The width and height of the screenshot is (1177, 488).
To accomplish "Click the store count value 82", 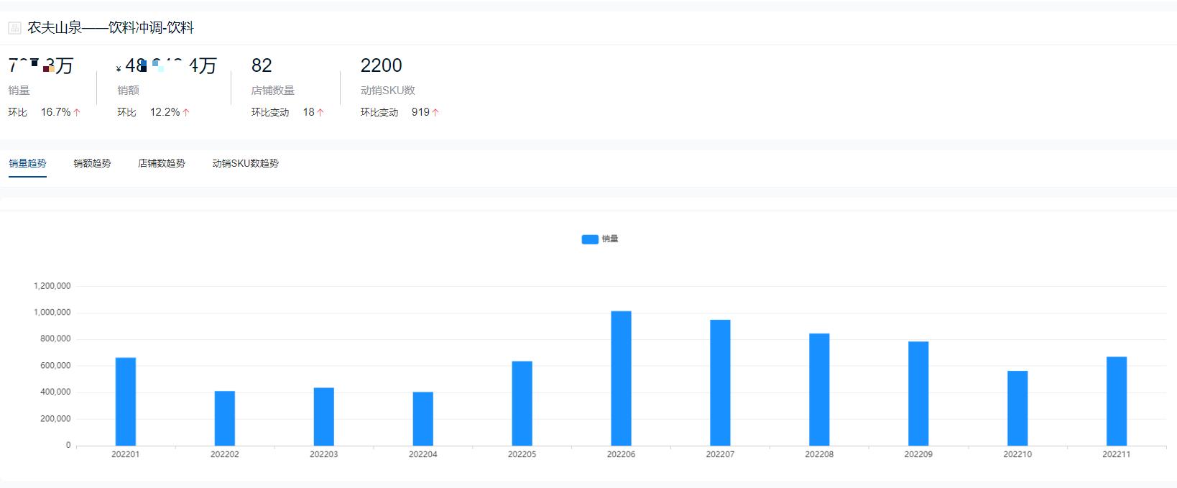I will click(x=262, y=66).
